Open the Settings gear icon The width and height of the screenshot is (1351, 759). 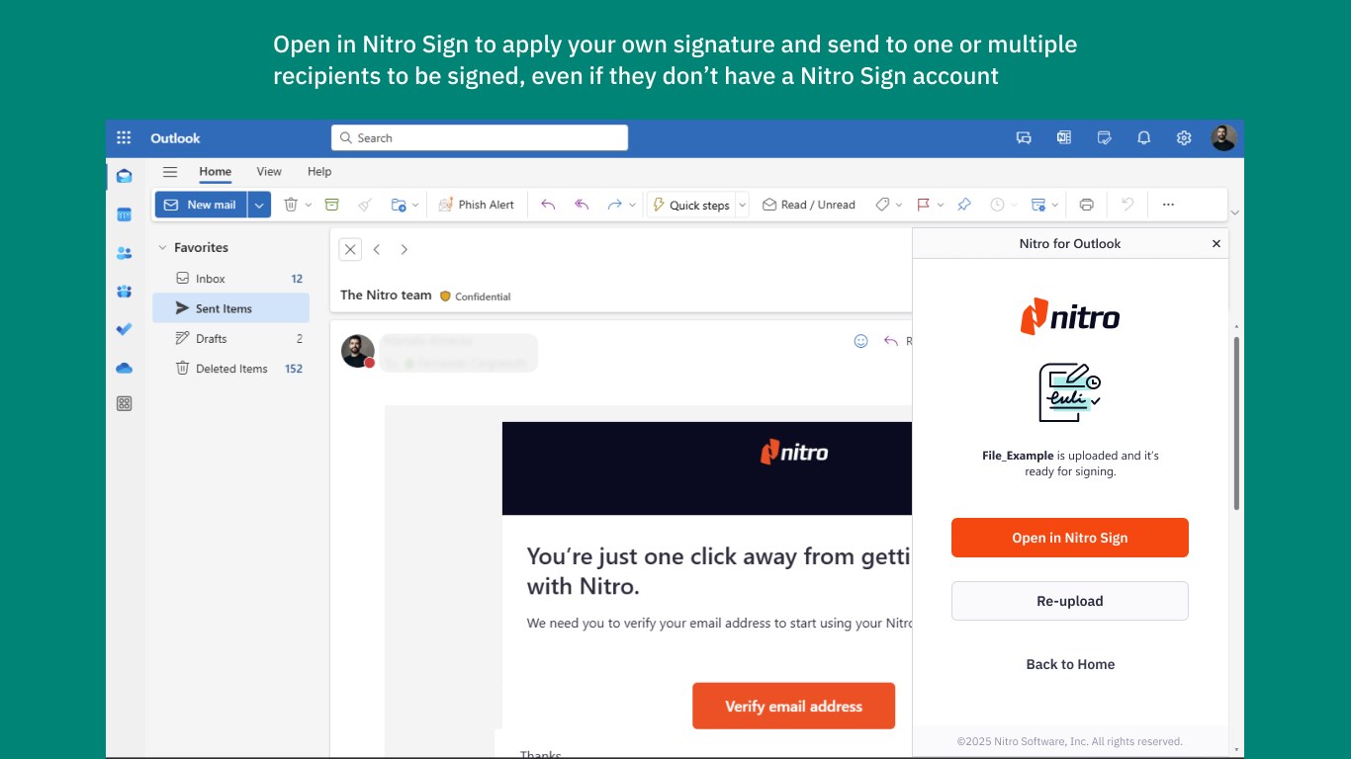[1184, 138]
